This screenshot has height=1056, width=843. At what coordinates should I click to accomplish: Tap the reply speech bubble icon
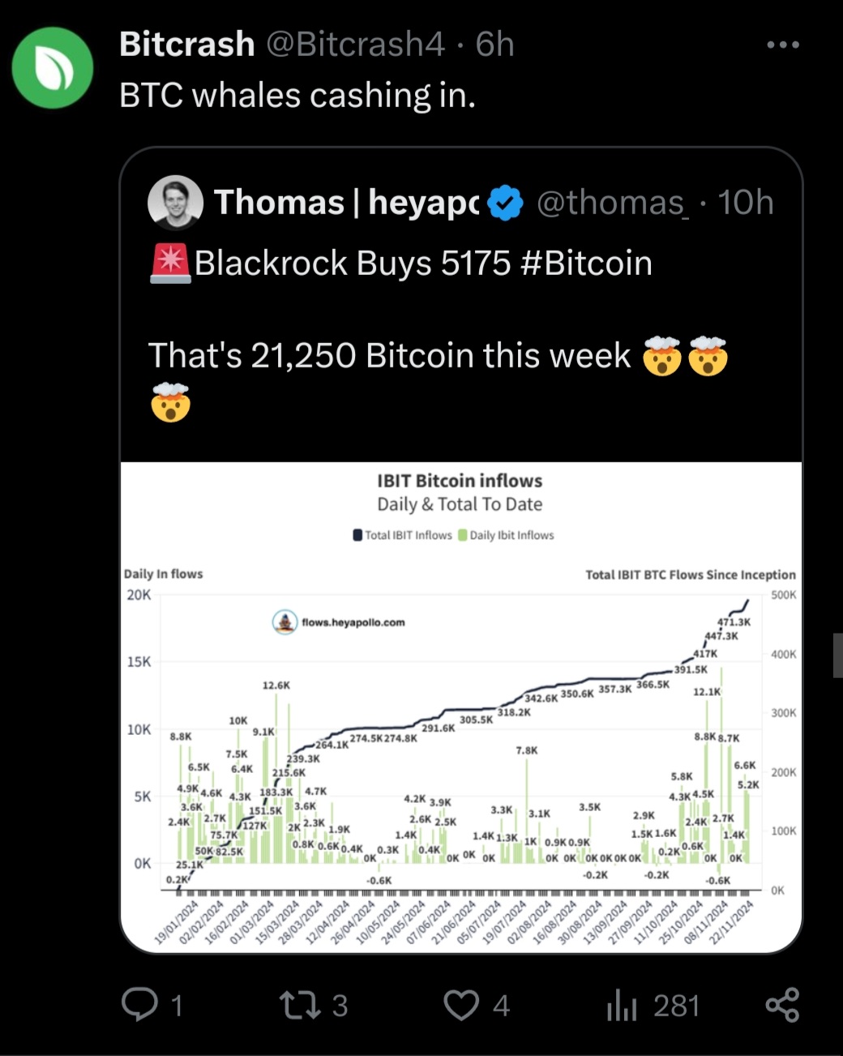(x=139, y=1005)
